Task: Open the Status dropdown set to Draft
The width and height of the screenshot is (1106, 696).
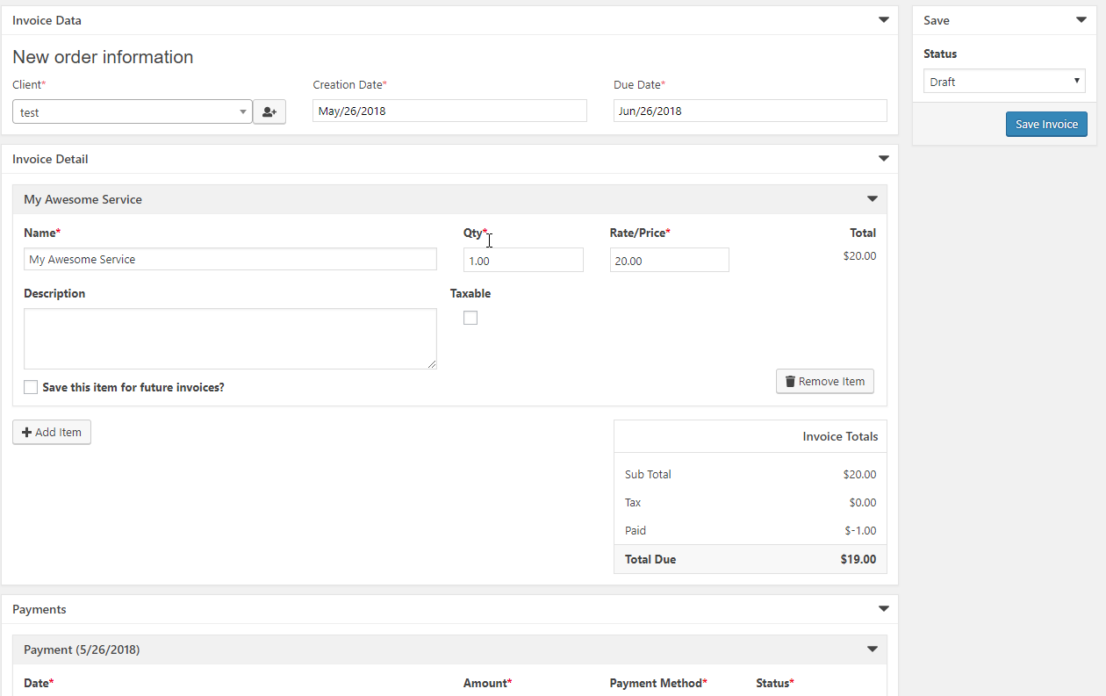Action: pos(1004,82)
